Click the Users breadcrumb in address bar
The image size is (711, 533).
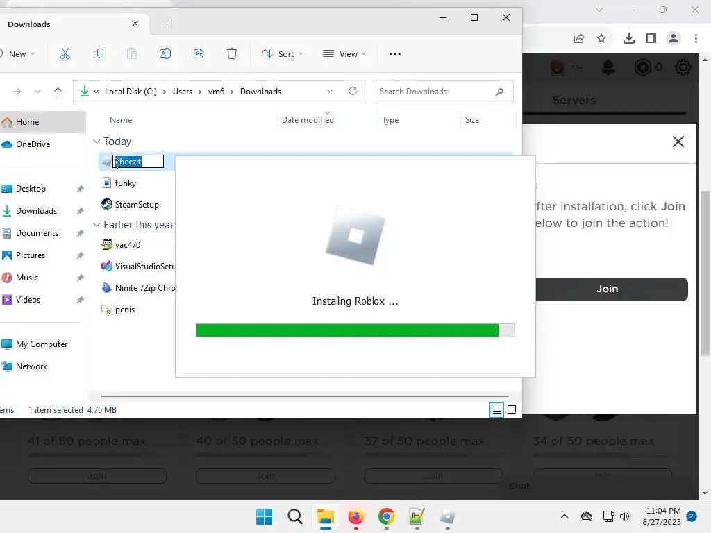tap(183, 92)
